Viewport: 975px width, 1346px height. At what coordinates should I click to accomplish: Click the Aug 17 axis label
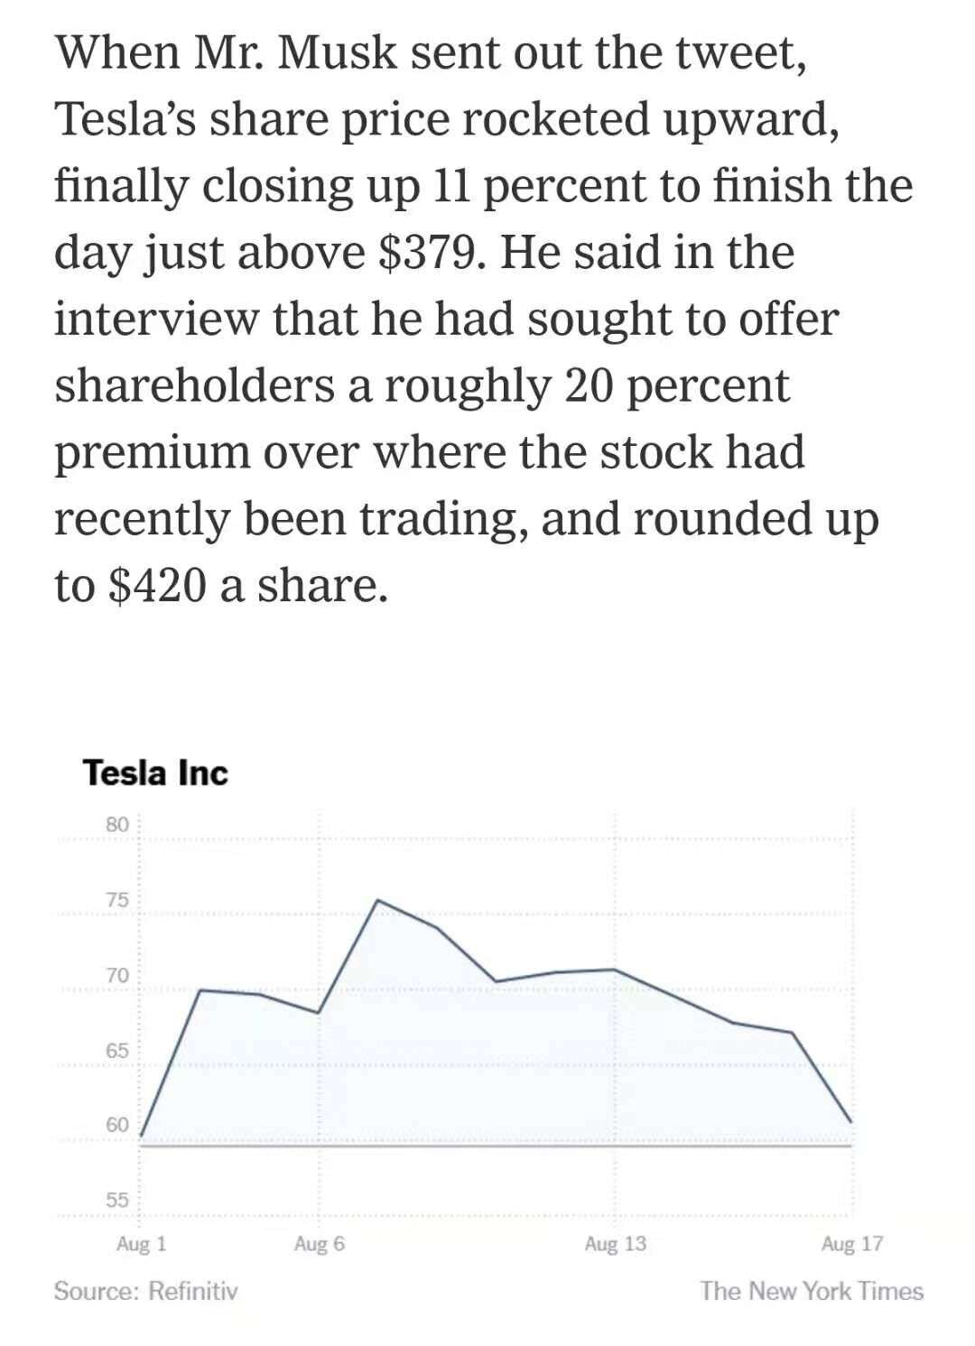pyautogui.click(x=851, y=1244)
